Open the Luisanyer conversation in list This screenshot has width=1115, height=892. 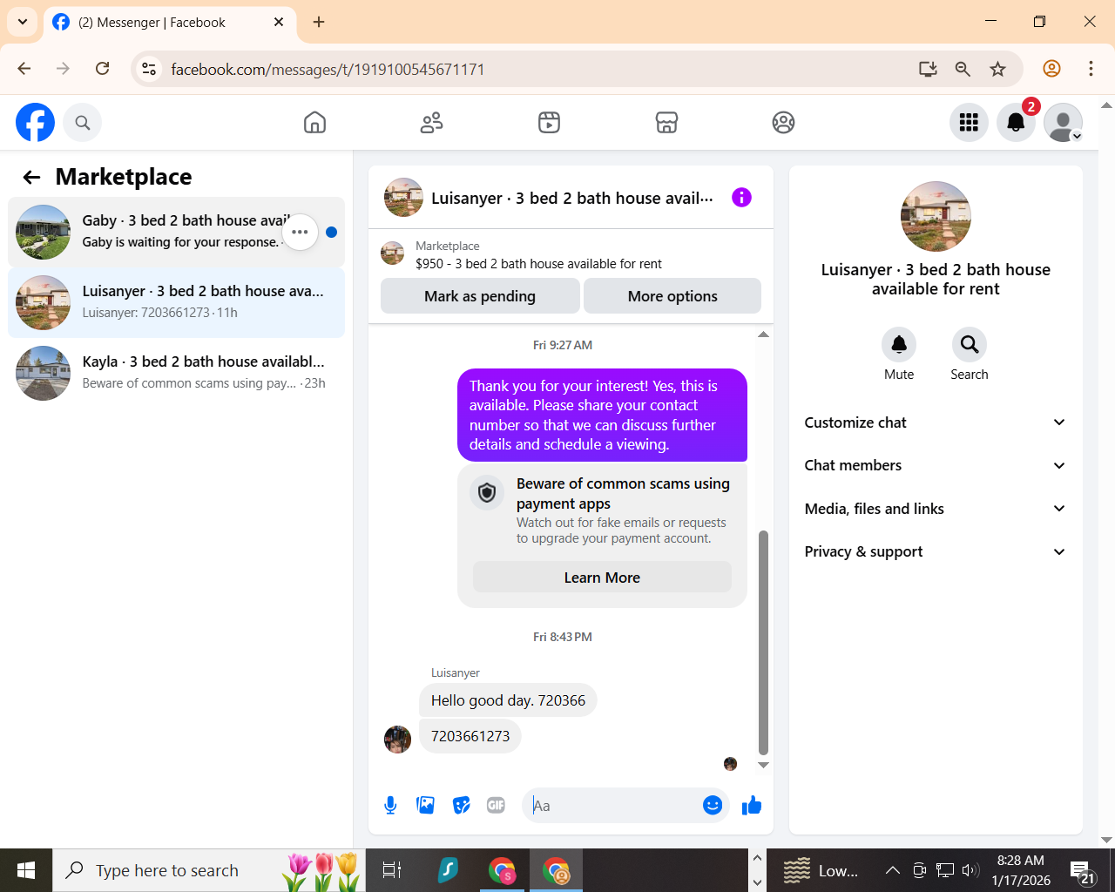176,302
